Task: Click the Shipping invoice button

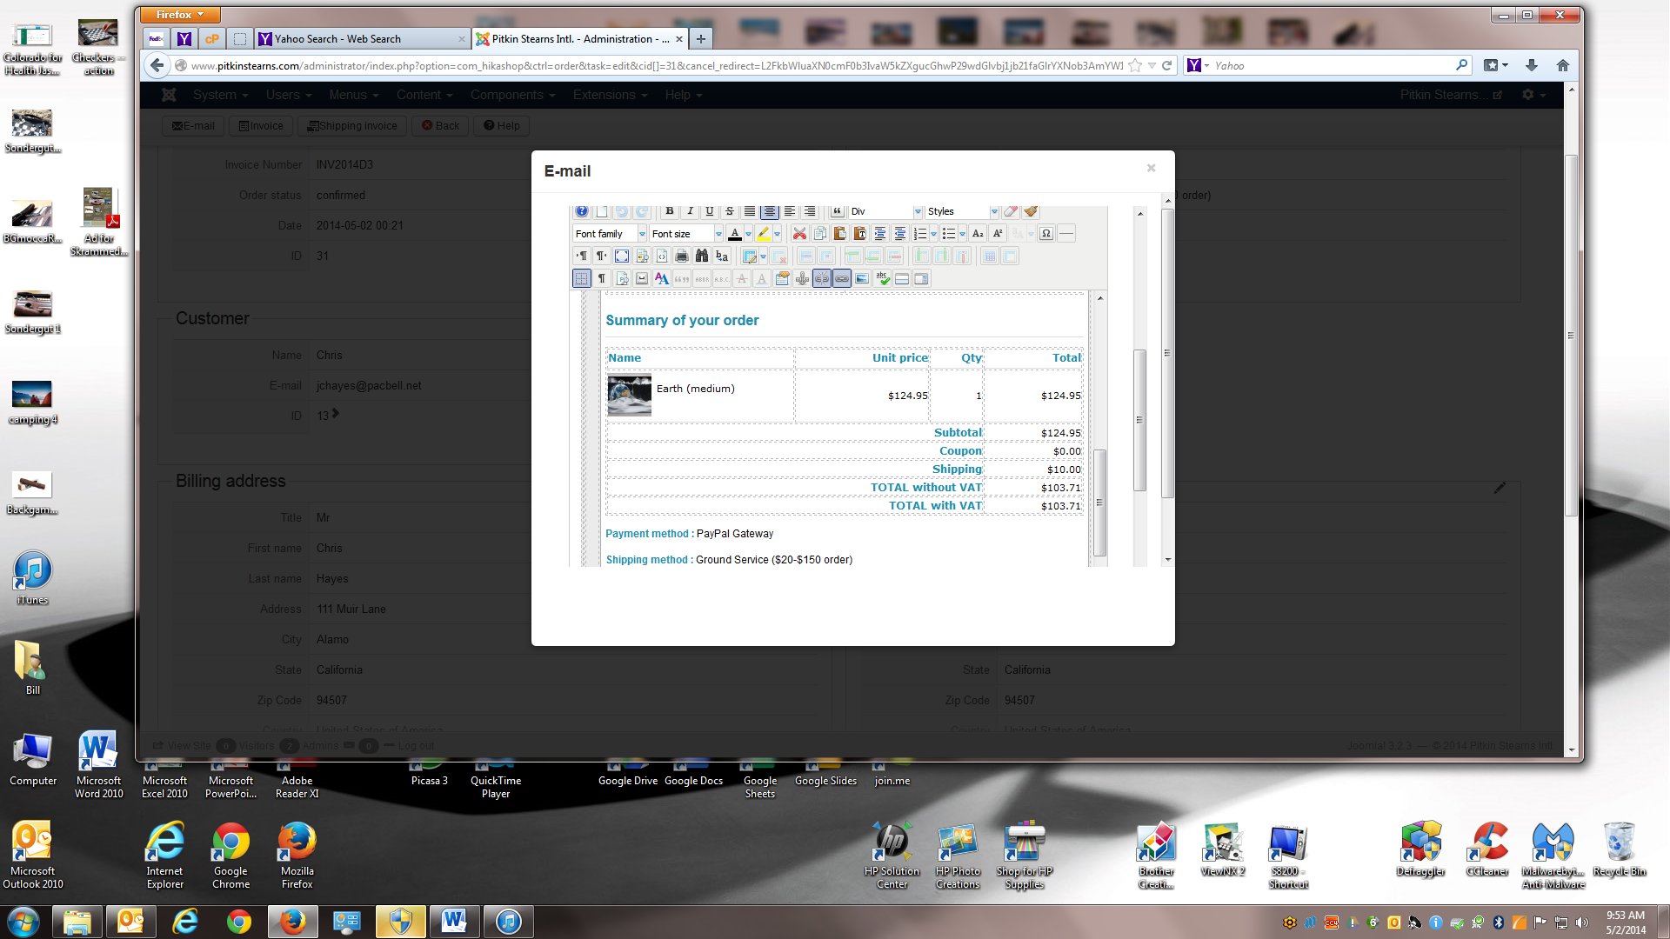Action: point(352,125)
